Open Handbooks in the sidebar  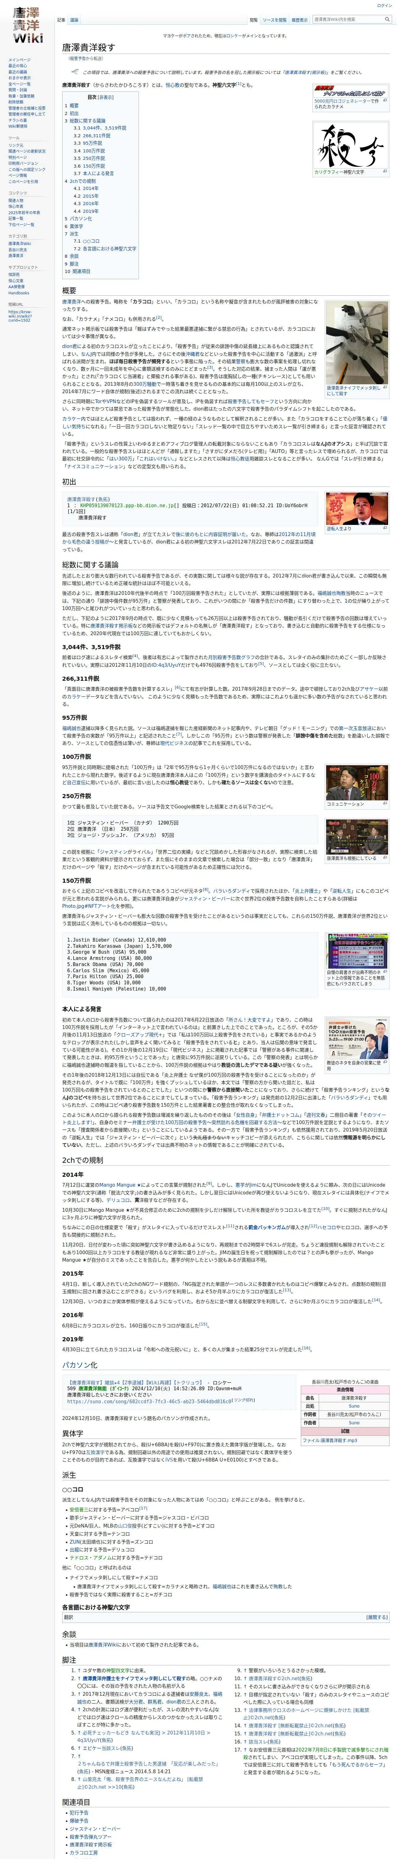pyautogui.click(x=19, y=293)
